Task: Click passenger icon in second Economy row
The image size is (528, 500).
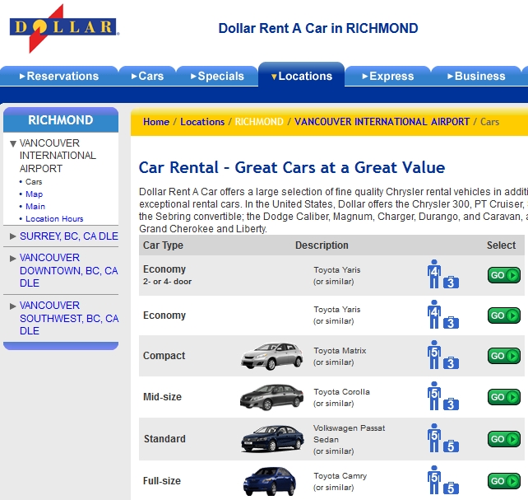Action: click(434, 314)
